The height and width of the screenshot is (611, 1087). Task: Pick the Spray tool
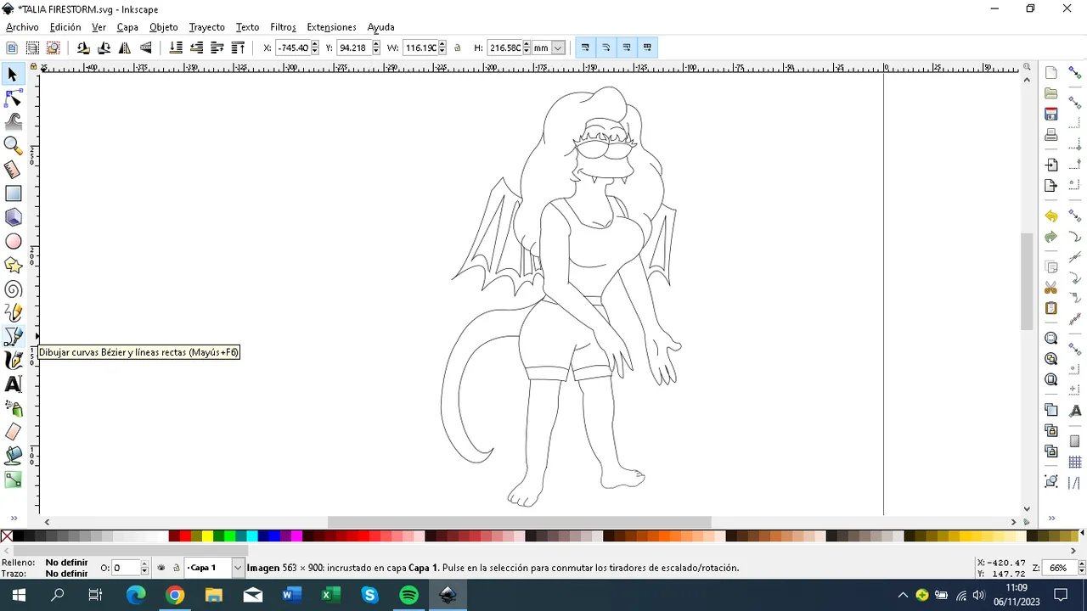(13, 408)
